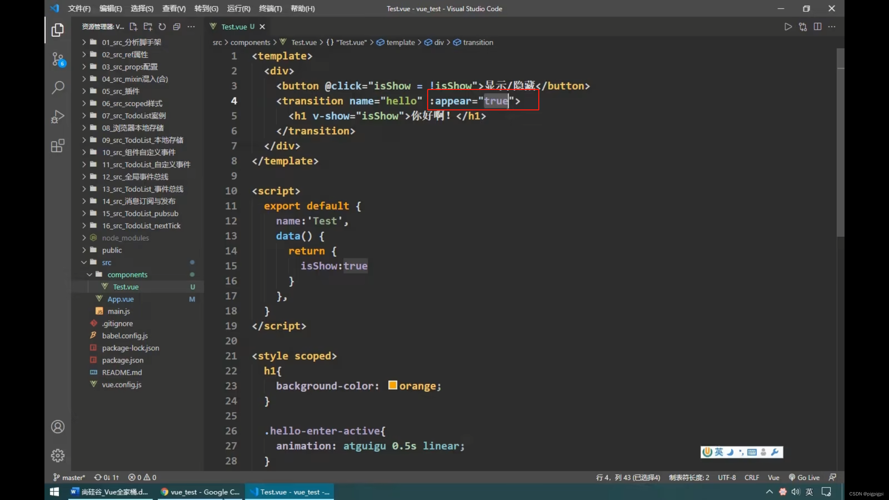The image size is (889, 500).
Task: Change encoding via UTF-8 status item
Action: (726, 477)
